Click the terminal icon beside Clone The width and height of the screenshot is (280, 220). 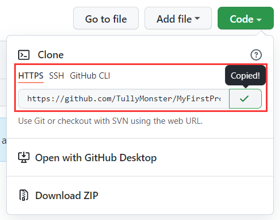click(24, 55)
